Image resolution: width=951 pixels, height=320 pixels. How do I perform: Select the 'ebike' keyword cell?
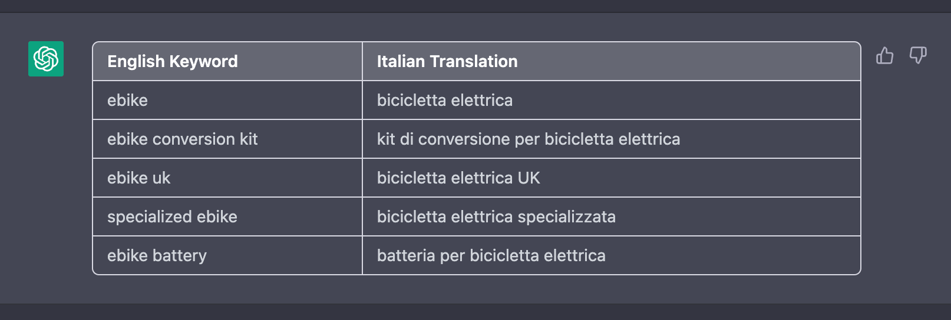[227, 100]
